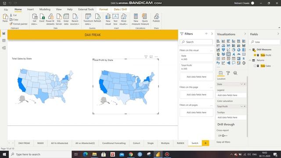Open the Recent sources dropdown

(75, 19)
